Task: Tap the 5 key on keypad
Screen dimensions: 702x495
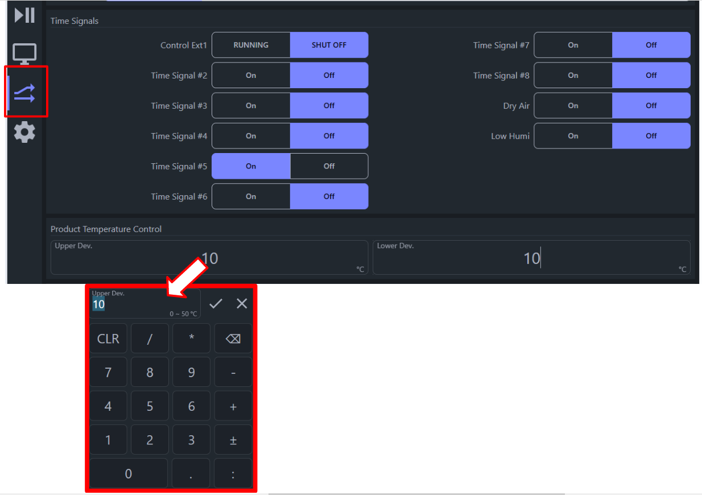Action: pos(150,406)
